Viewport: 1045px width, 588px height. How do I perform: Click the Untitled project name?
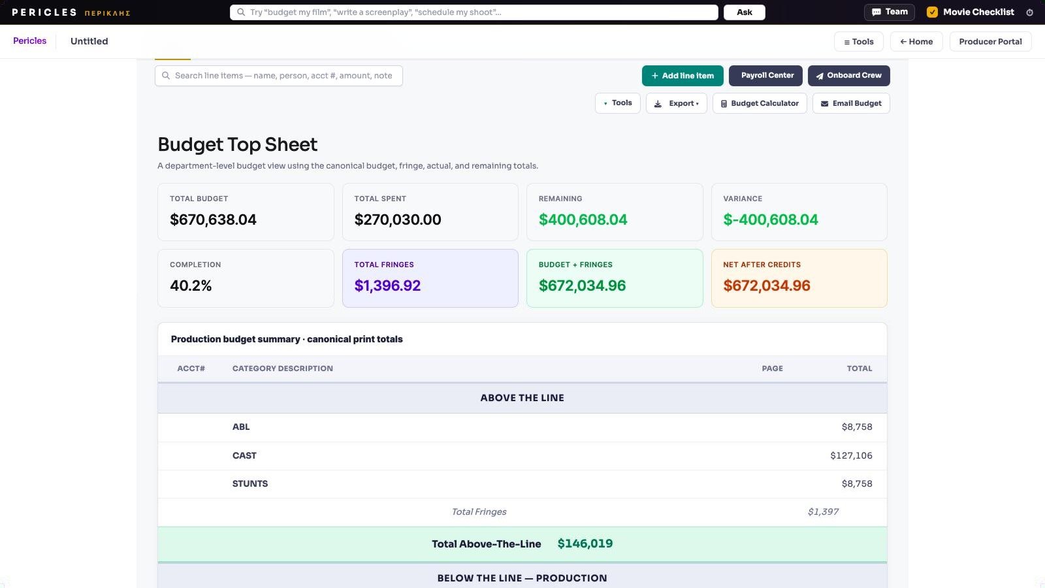click(x=89, y=41)
